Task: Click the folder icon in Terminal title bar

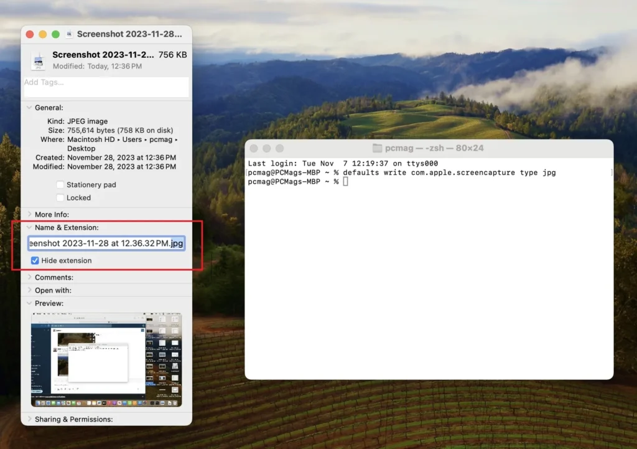Action: click(377, 148)
